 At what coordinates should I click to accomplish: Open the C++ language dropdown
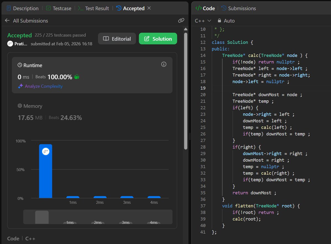click(203, 21)
